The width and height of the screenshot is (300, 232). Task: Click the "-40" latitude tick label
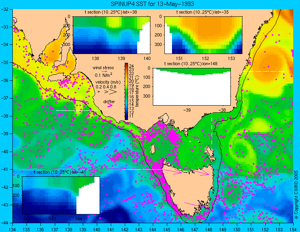click(x=4, y=152)
